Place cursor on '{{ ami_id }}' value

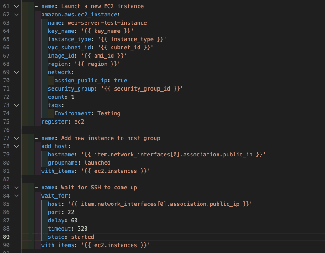104,56
